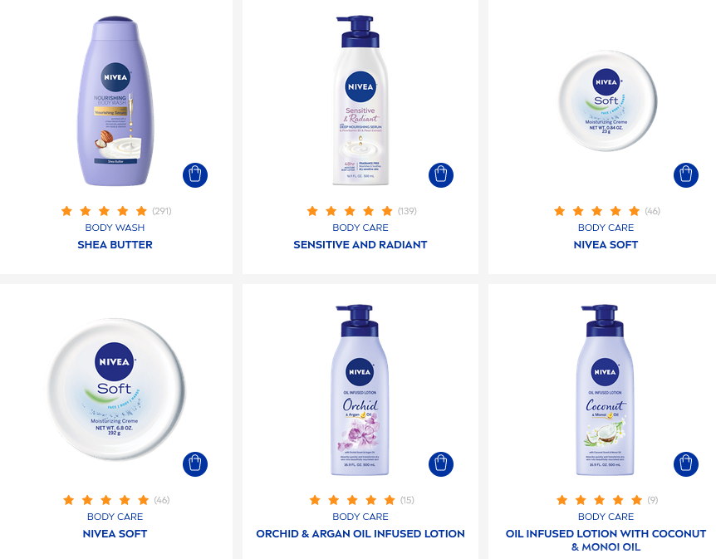View the Nivea Soft 6.8 oz jar image
The width and height of the screenshot is (716, 559).
click(x=115, y=389)
